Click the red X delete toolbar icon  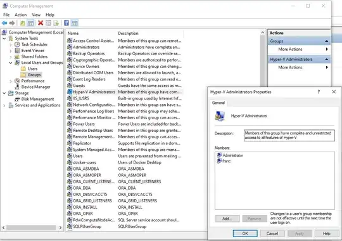tap(41, 23)
